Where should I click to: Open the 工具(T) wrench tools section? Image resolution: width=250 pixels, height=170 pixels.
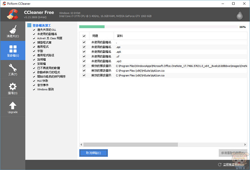pos(12,69)
